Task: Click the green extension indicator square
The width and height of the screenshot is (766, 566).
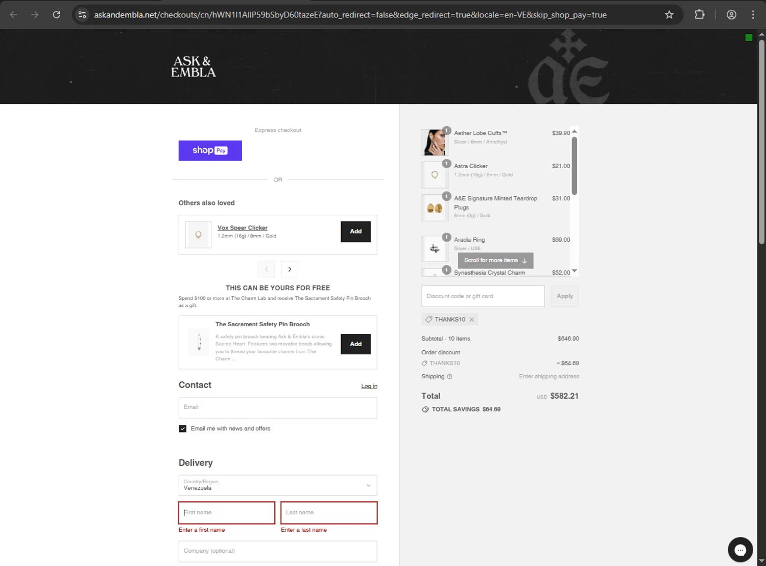Action: pos(749,37)
